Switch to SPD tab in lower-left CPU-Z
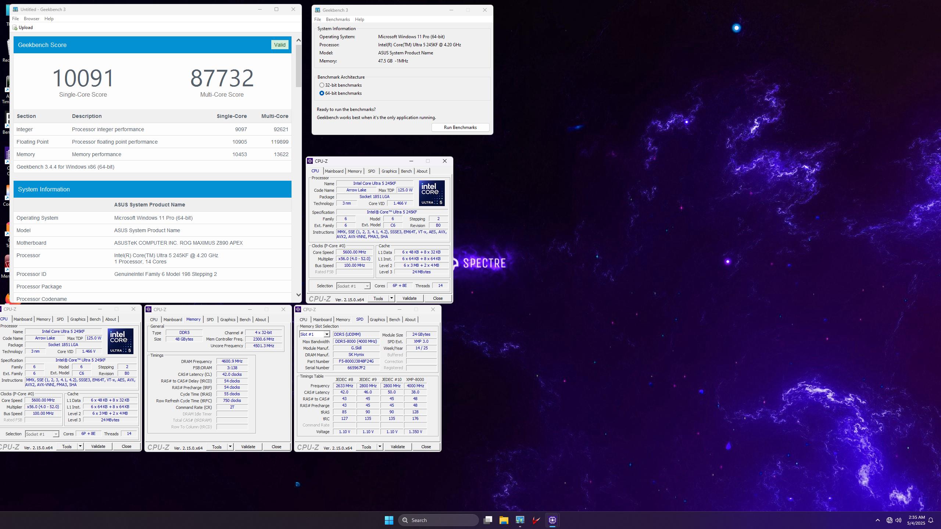The height and width of the screenshot is (529, 941). point(60,319)
